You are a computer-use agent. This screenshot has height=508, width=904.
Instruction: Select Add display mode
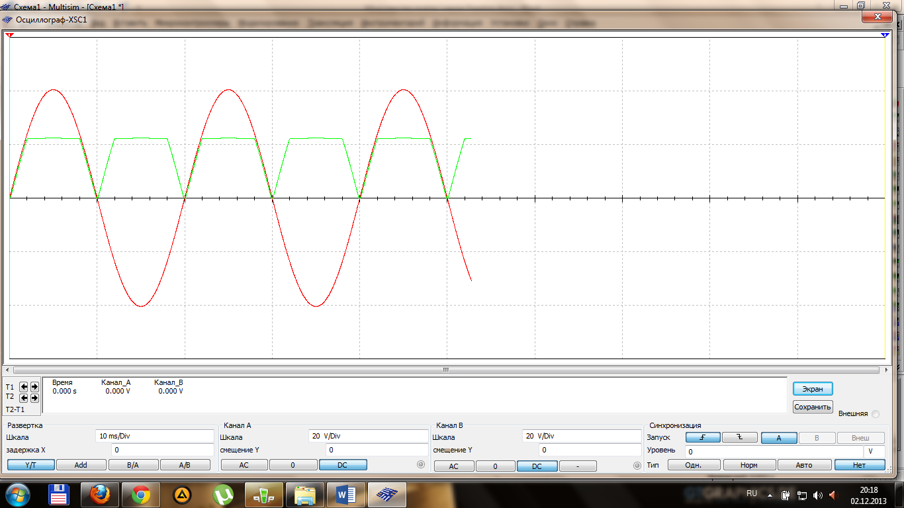(81, 465)
